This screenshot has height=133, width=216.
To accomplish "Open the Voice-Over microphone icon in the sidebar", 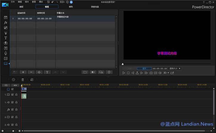I will tap(5, 53).
